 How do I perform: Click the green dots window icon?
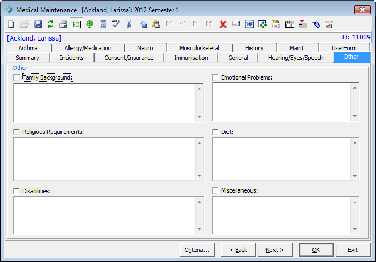[263, 24]
